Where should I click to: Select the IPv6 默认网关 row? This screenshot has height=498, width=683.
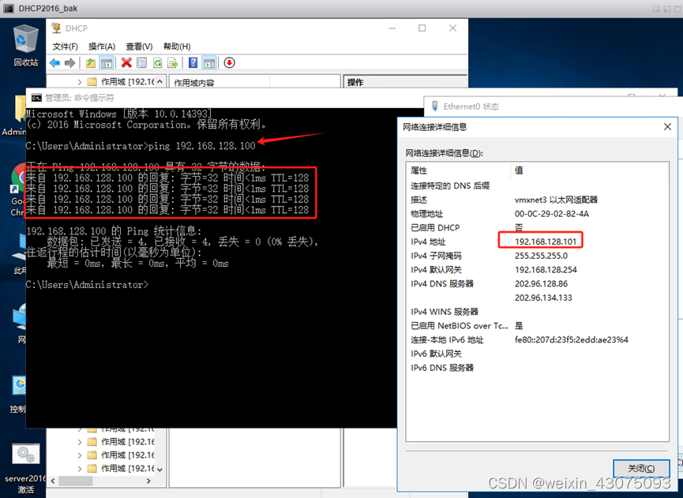point(537,354)
